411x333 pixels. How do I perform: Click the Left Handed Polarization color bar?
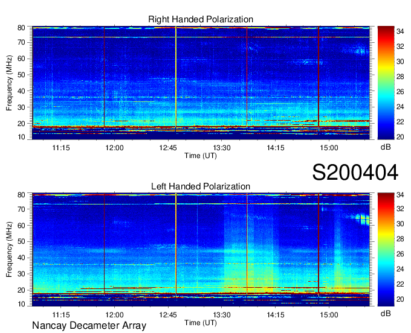point(386,250)
